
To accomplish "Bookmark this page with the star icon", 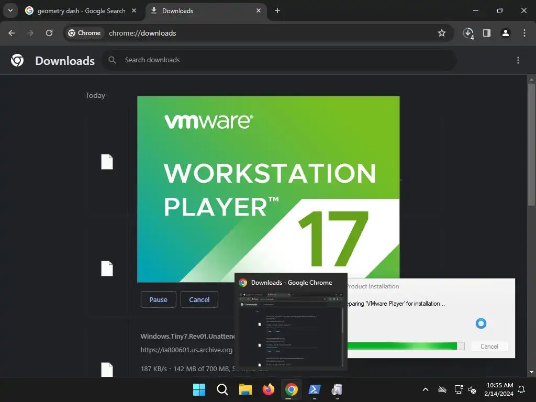I will pos(442,33).
